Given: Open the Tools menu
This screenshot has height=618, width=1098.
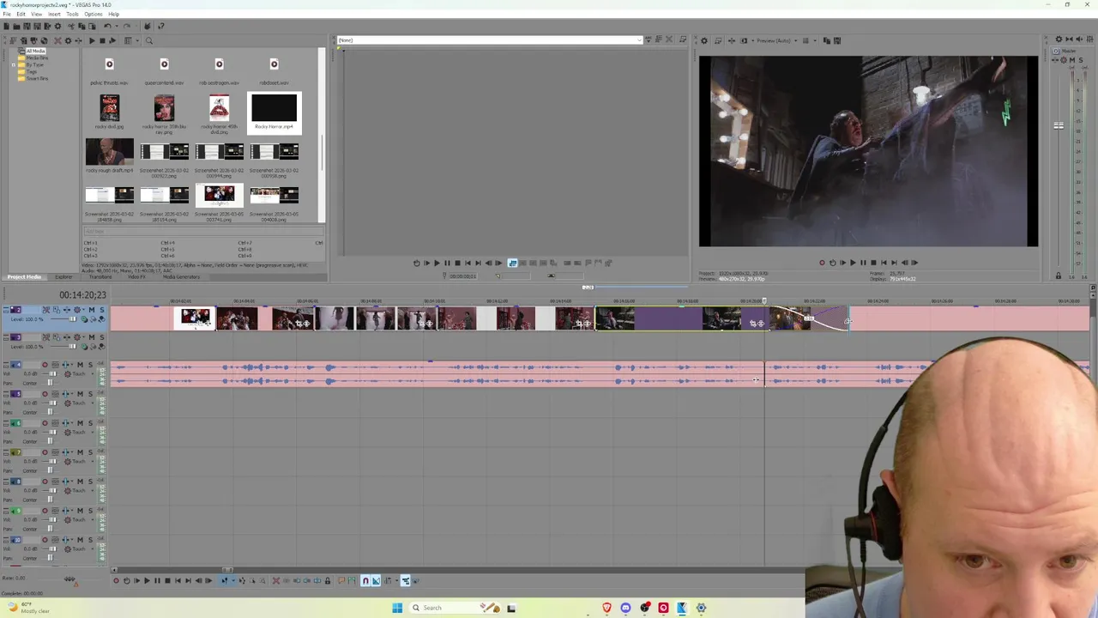Looking at the screenshot, I should (72, 14).
